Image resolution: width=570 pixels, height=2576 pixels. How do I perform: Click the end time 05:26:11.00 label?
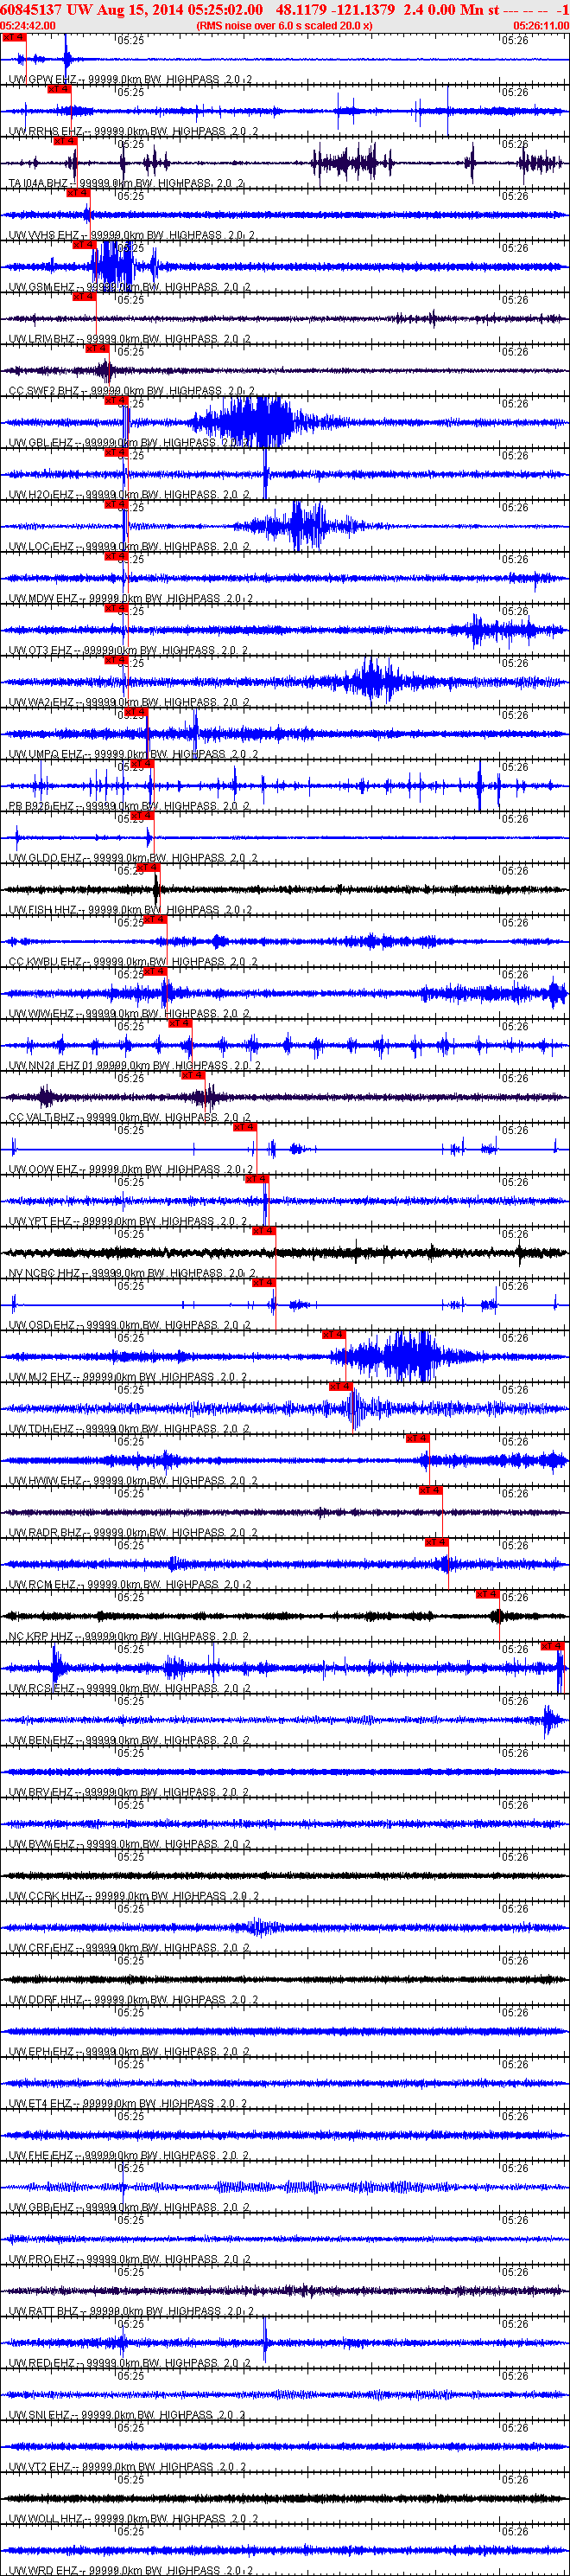(541, 25)
